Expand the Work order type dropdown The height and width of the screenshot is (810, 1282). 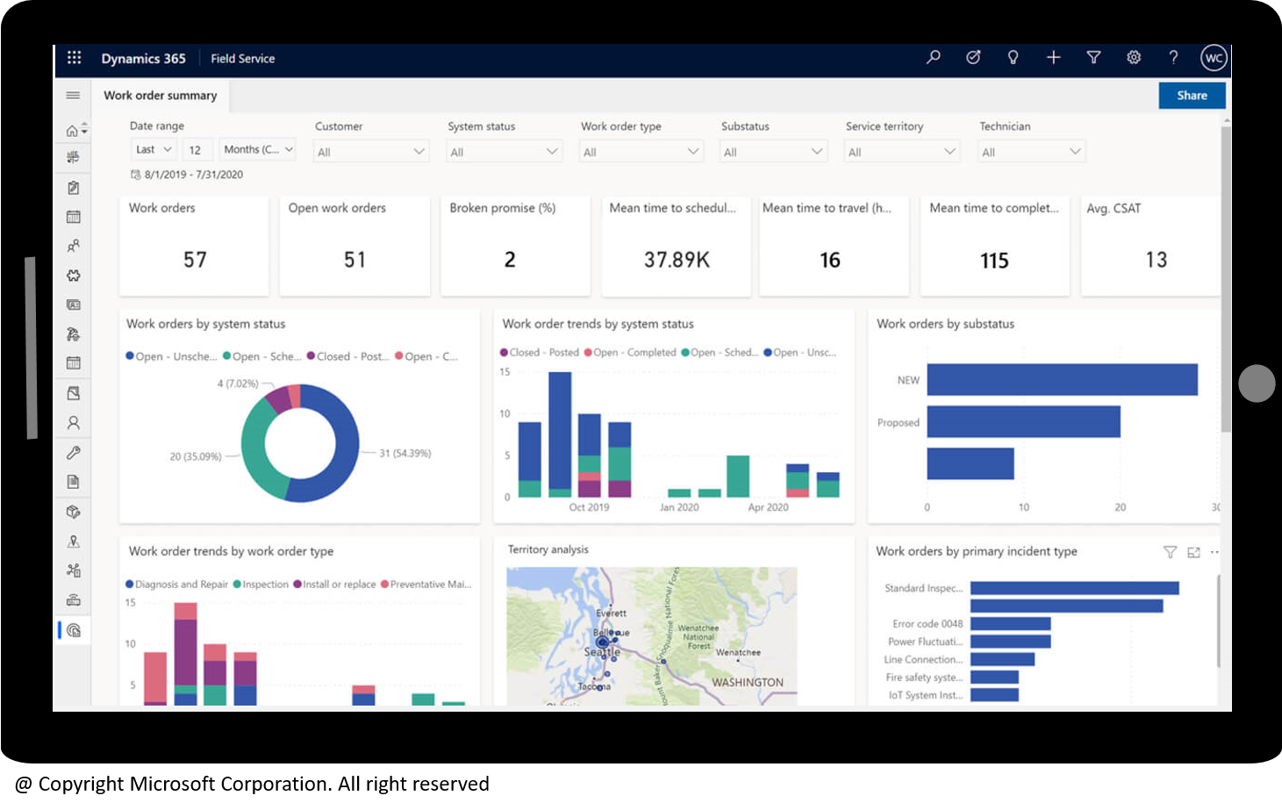click(x=642, y=152)
